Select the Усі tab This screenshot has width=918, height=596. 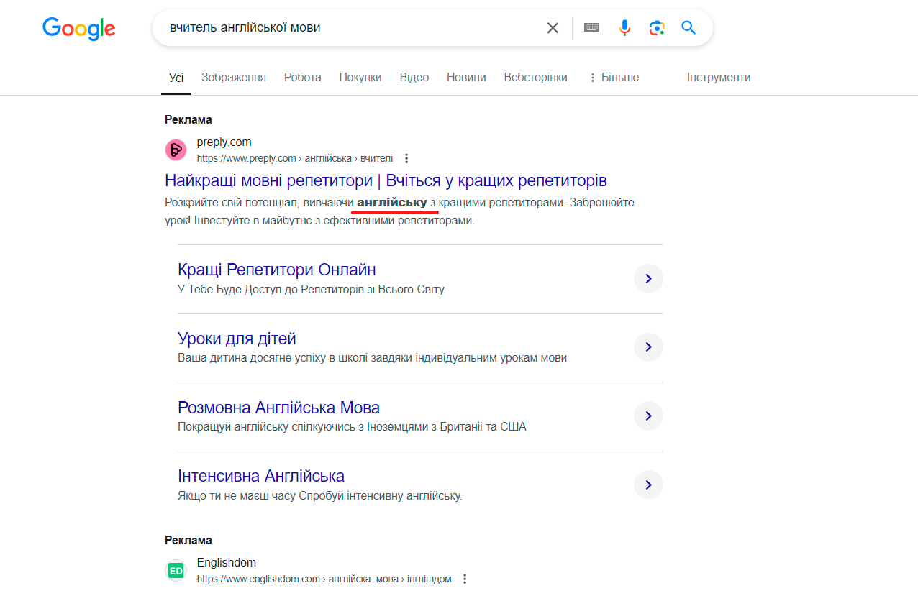click(176, 78)
